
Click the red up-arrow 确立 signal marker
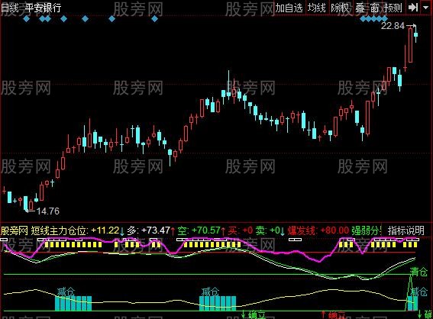(x=333, y=315)
